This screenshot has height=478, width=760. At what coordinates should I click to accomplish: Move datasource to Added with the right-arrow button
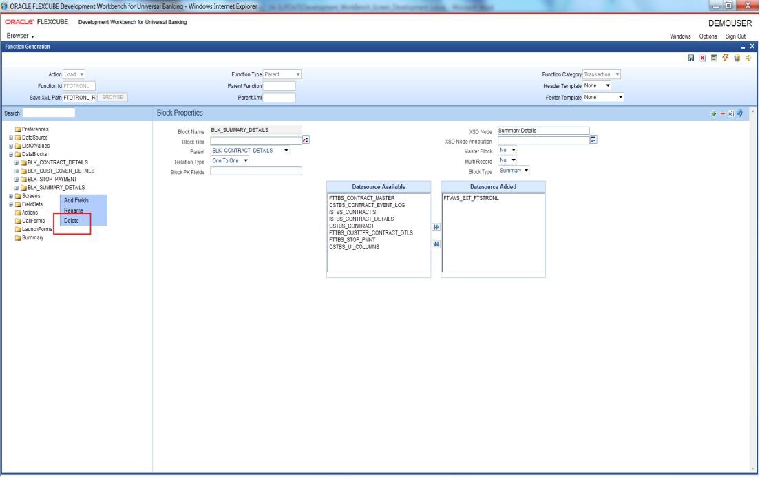(x=436, y=227)
